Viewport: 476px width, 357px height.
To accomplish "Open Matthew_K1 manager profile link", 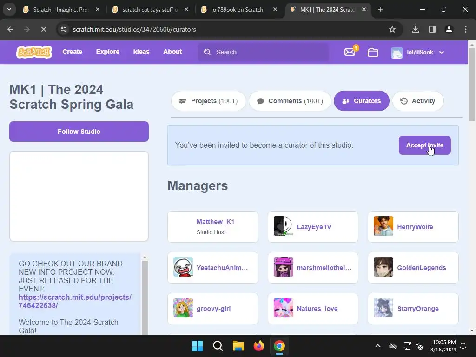I will [216, 222].
